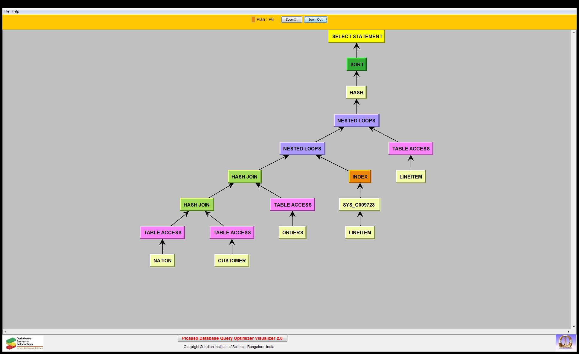Open the File menu
579x354 pixels.
(x=6, y=11)
